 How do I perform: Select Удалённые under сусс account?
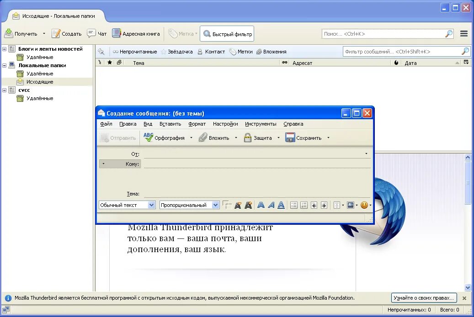(x=40, y=98)
